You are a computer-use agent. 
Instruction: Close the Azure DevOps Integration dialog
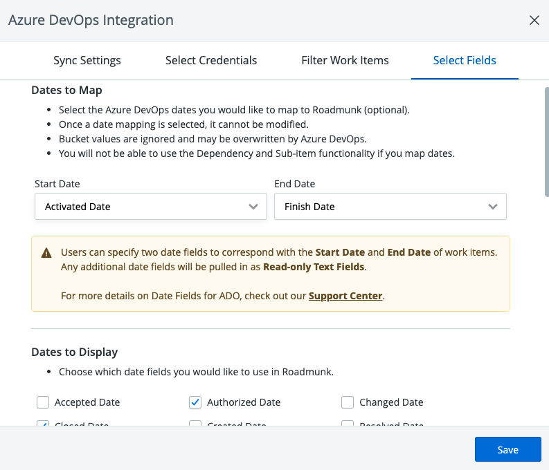[534, 20]
